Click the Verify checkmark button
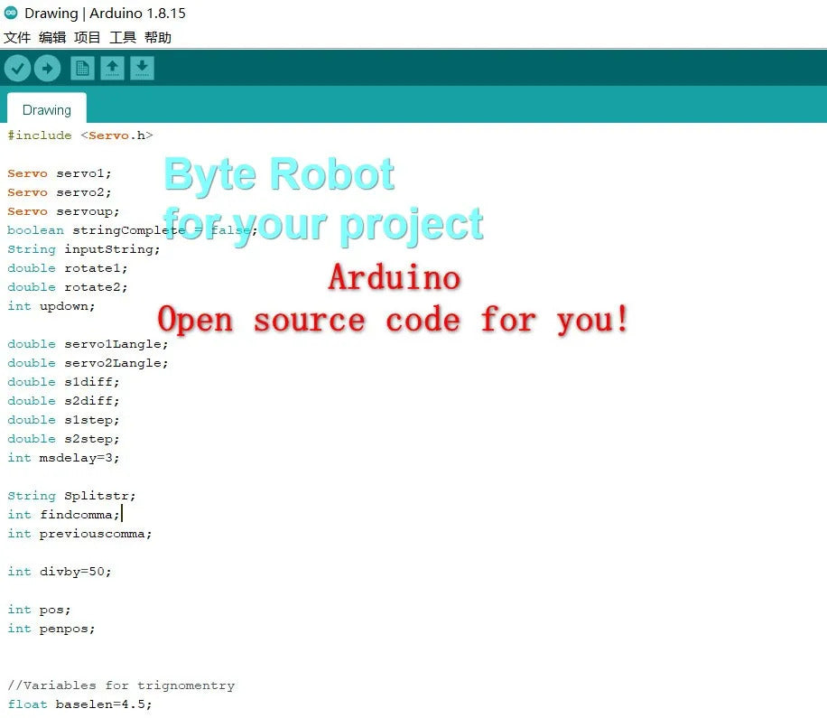 [x=17, y=68]
